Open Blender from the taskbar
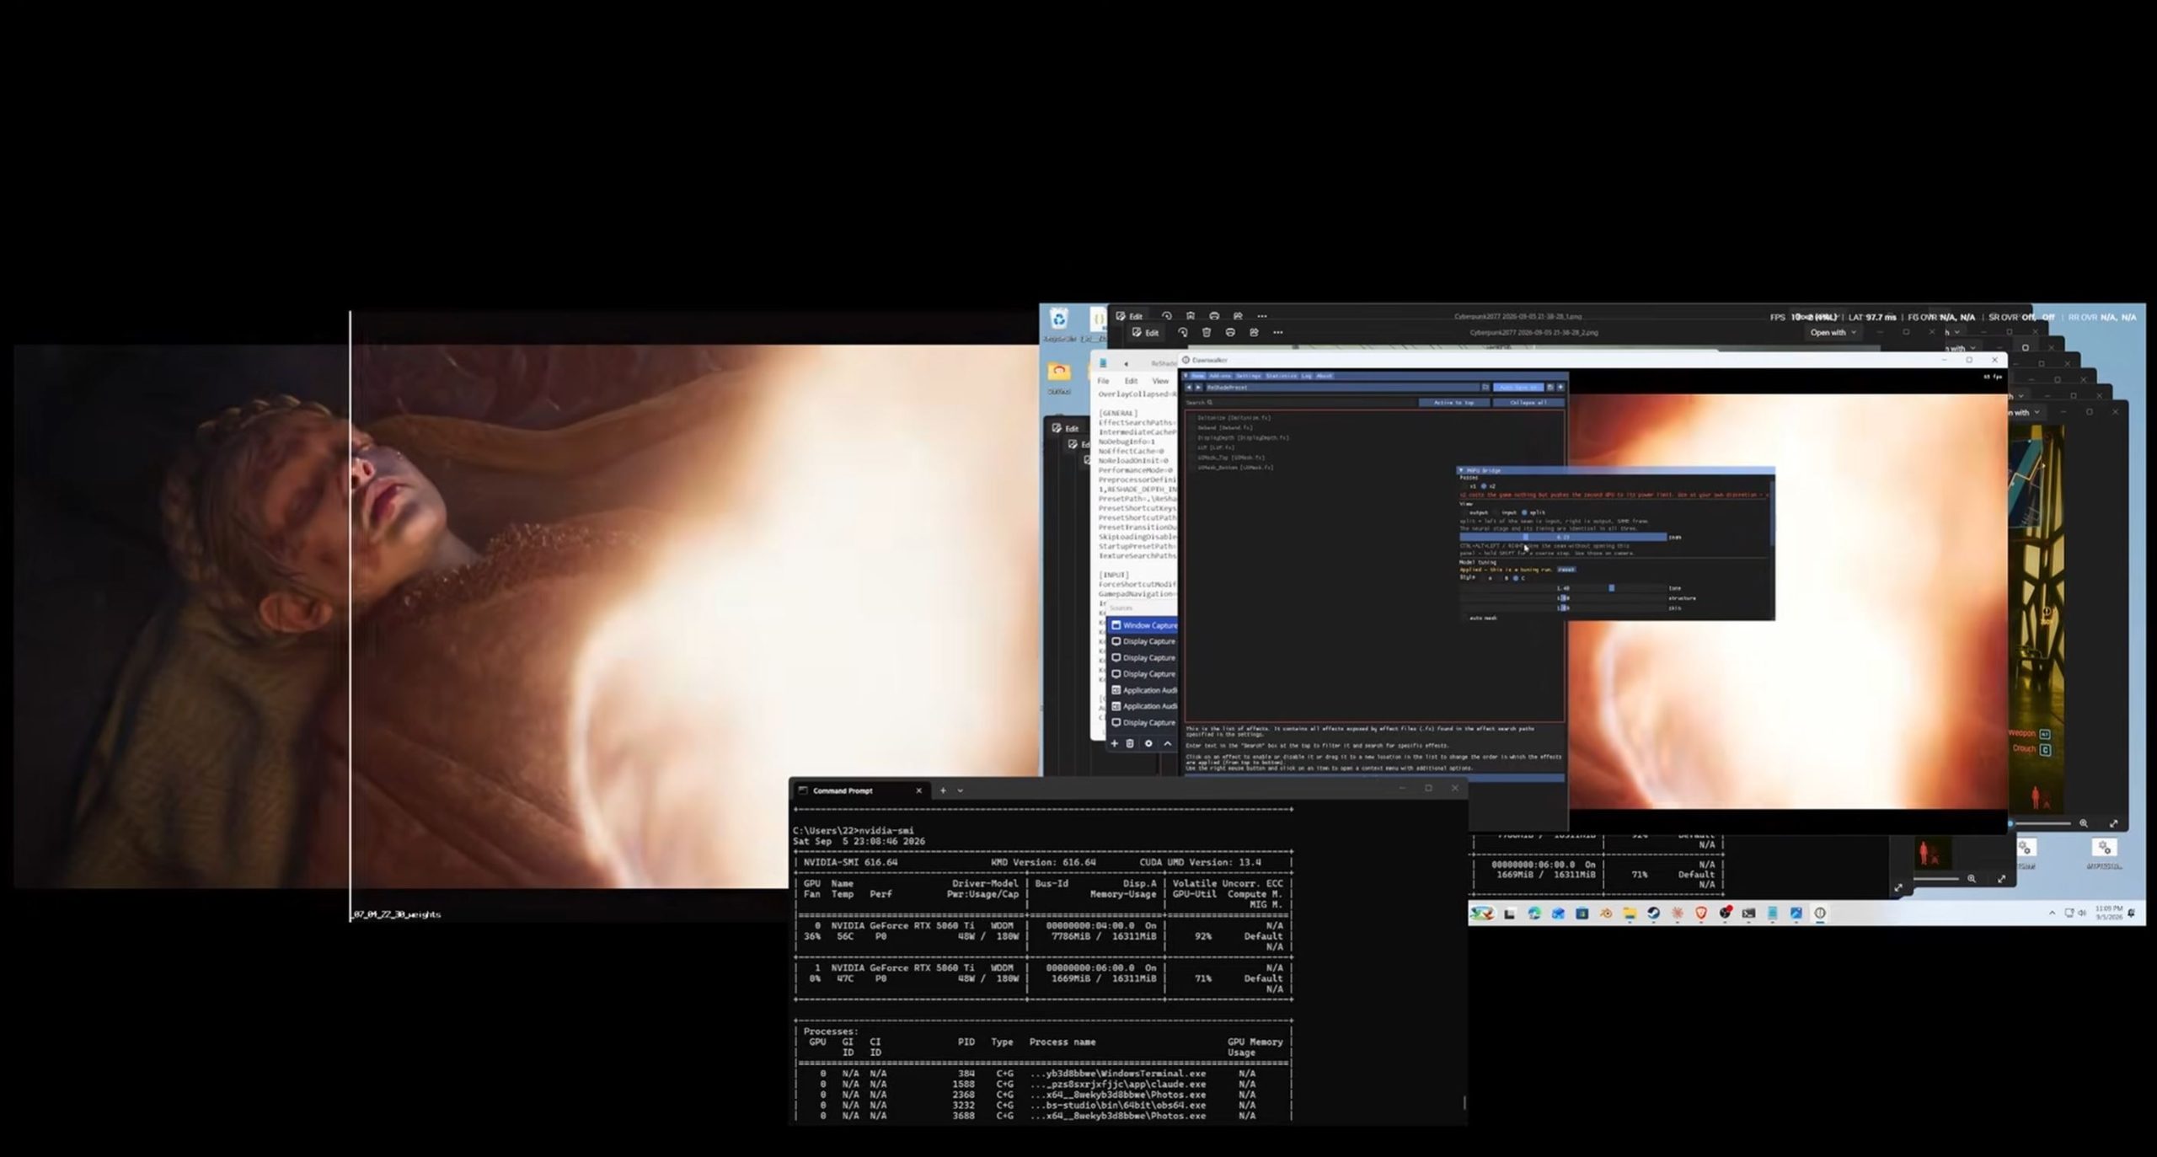Screen dimensions: 2157x1157 1606,913
